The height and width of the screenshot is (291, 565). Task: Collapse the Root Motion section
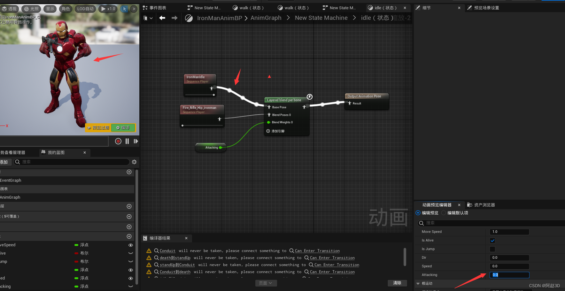pos(418,284)
